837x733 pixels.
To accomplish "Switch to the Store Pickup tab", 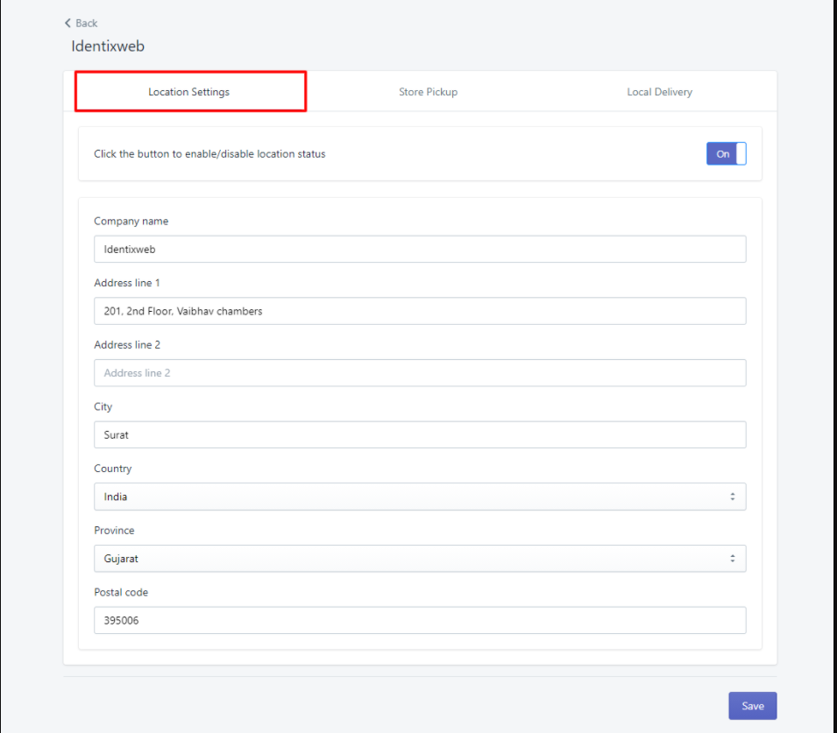I will click(428, 92).
